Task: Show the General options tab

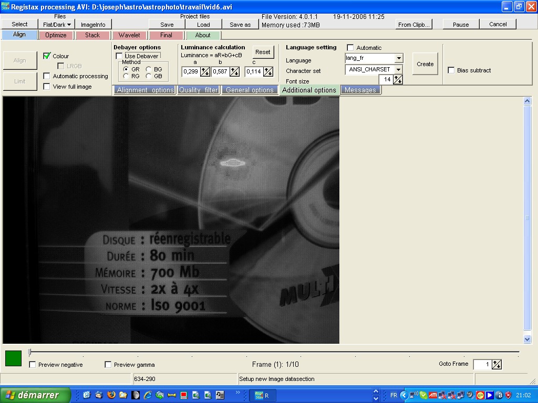Action: point(250,90)
